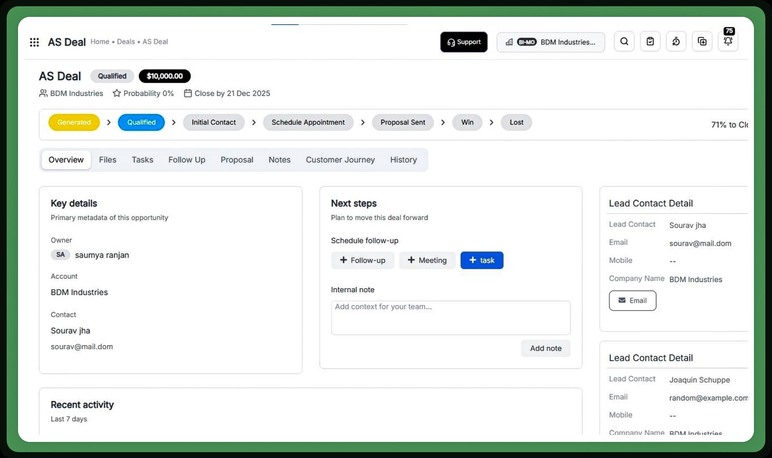Switch to the Customer Journey tab
772x458 pixels.
(x=340, y=160)
